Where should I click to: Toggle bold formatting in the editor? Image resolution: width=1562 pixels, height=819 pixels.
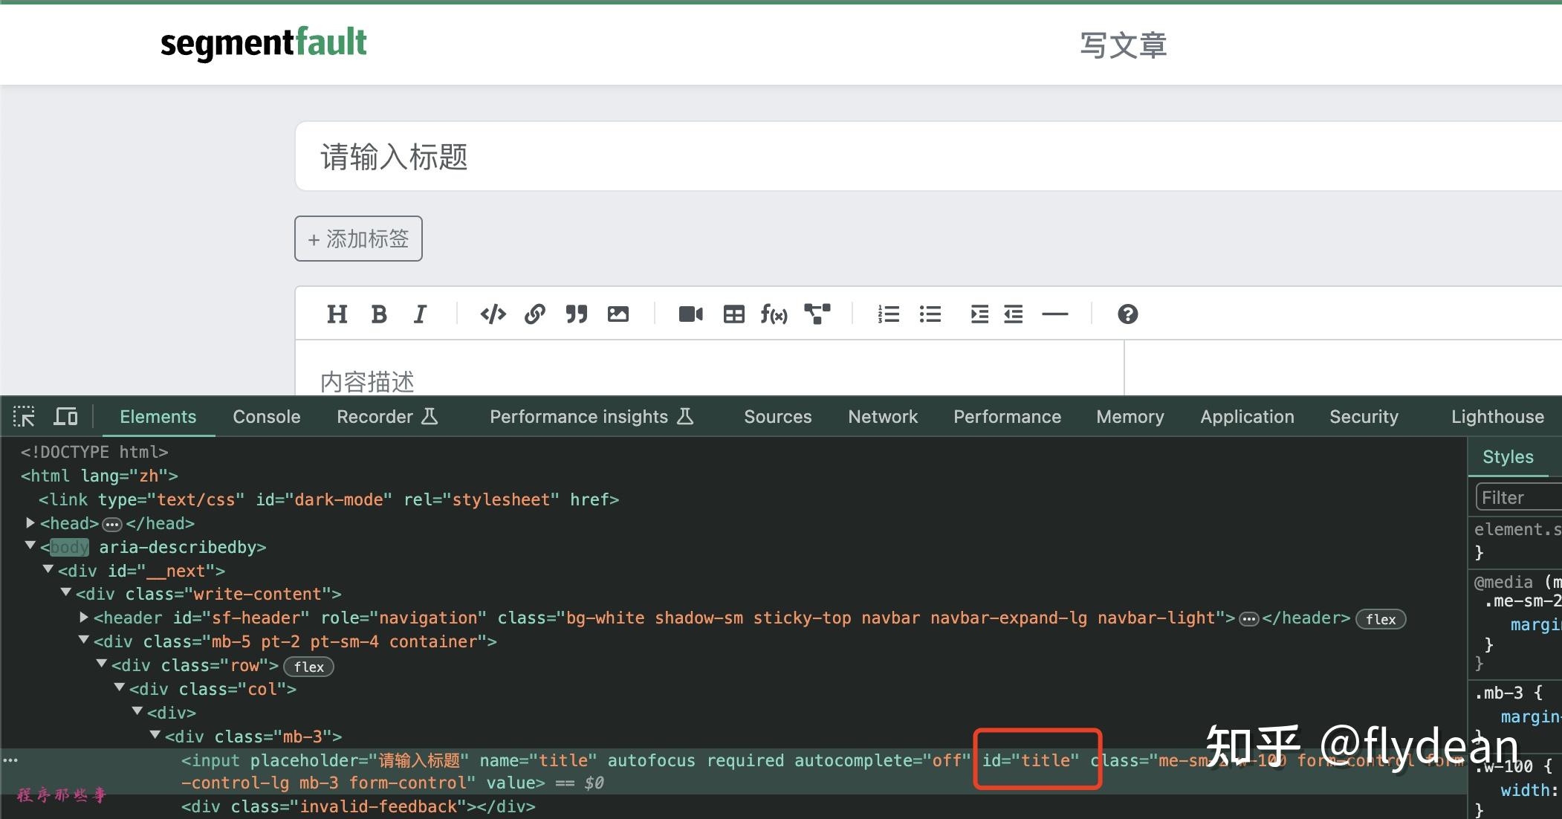click(x=379, y=314)
